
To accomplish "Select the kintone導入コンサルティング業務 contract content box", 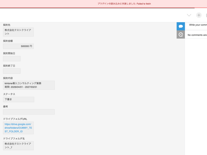I will (x=29, y=85).
